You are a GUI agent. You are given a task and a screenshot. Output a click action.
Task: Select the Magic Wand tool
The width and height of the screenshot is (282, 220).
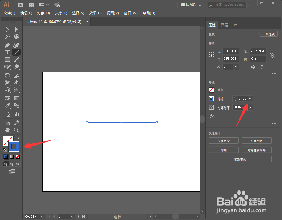click(7, 36)
